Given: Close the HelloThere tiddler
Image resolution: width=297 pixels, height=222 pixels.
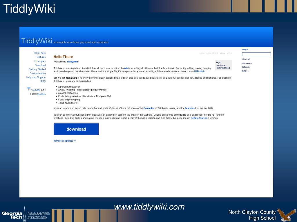Looking at the screenshot, I should 202,53.
